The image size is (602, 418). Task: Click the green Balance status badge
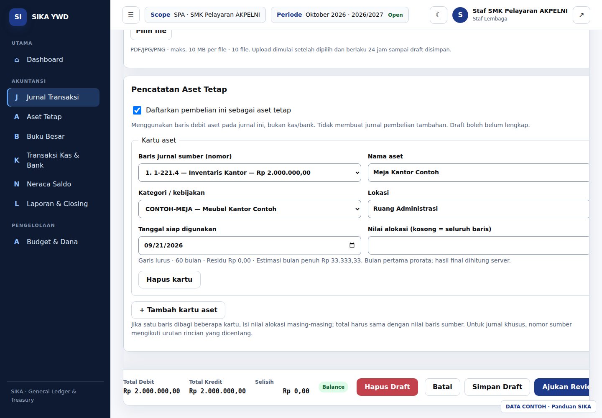click(333, 387)
